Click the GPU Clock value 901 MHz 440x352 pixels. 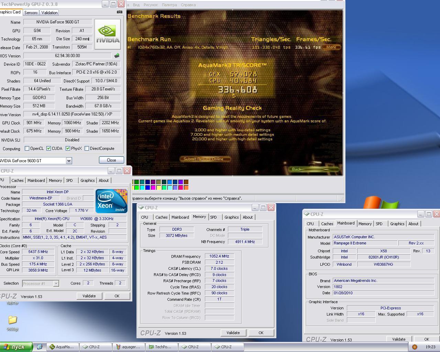click(x=34, y=123)
